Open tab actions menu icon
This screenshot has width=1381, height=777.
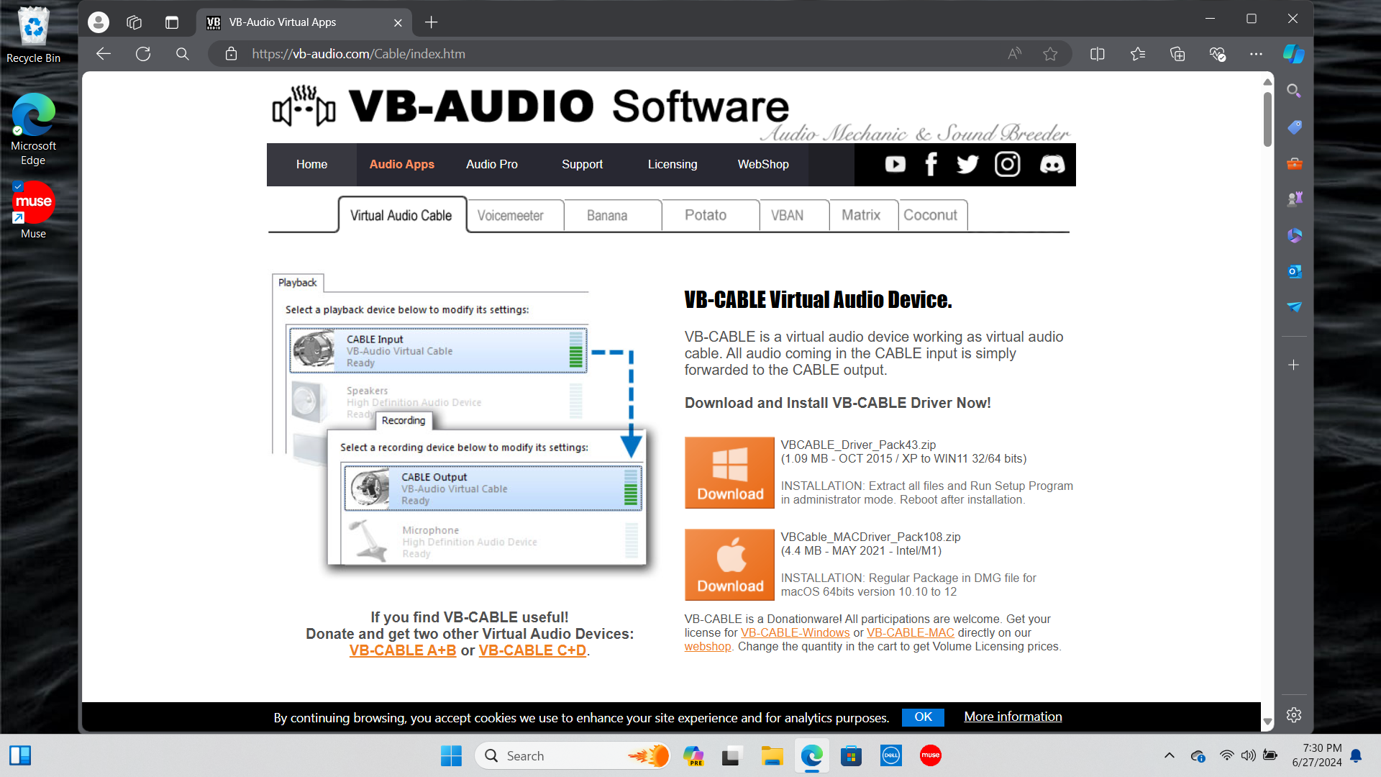(172, 22)
